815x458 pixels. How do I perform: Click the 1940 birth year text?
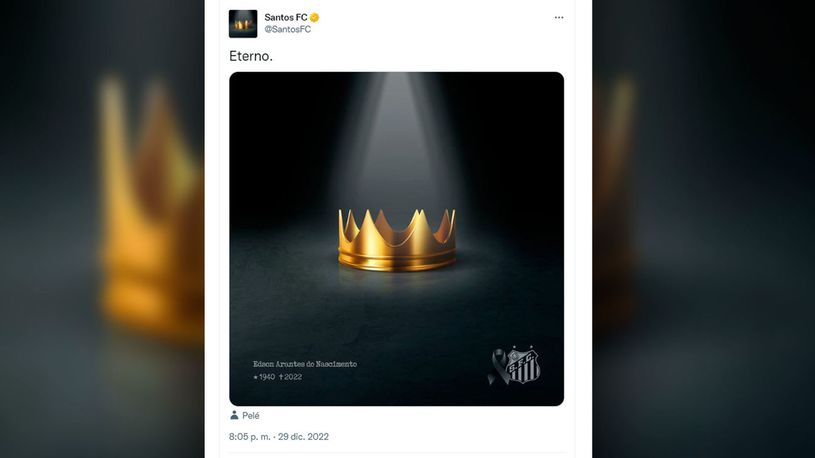[268, 377]
